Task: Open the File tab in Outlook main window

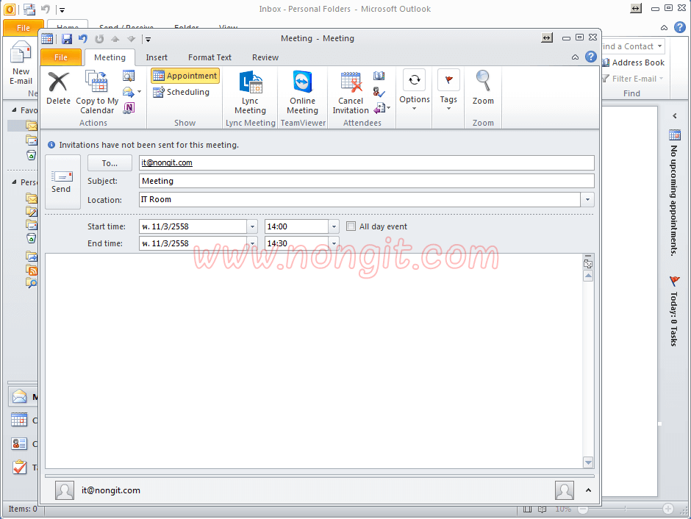Action: pyautogui.click(x=24, y=28)
